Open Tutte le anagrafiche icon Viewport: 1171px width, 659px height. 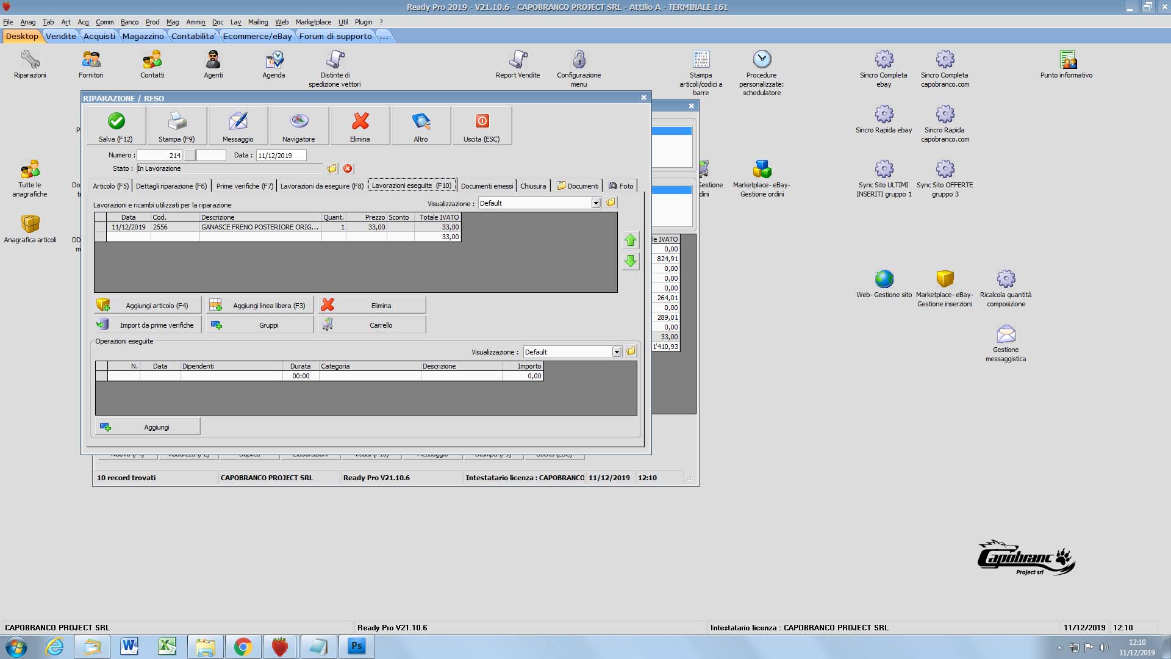(30, 178)
